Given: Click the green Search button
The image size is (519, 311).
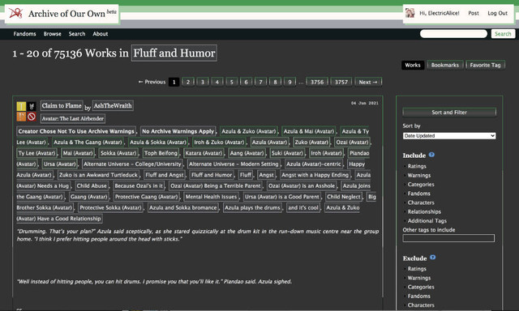Looking at the screenshot, I should tap(503, 34).
